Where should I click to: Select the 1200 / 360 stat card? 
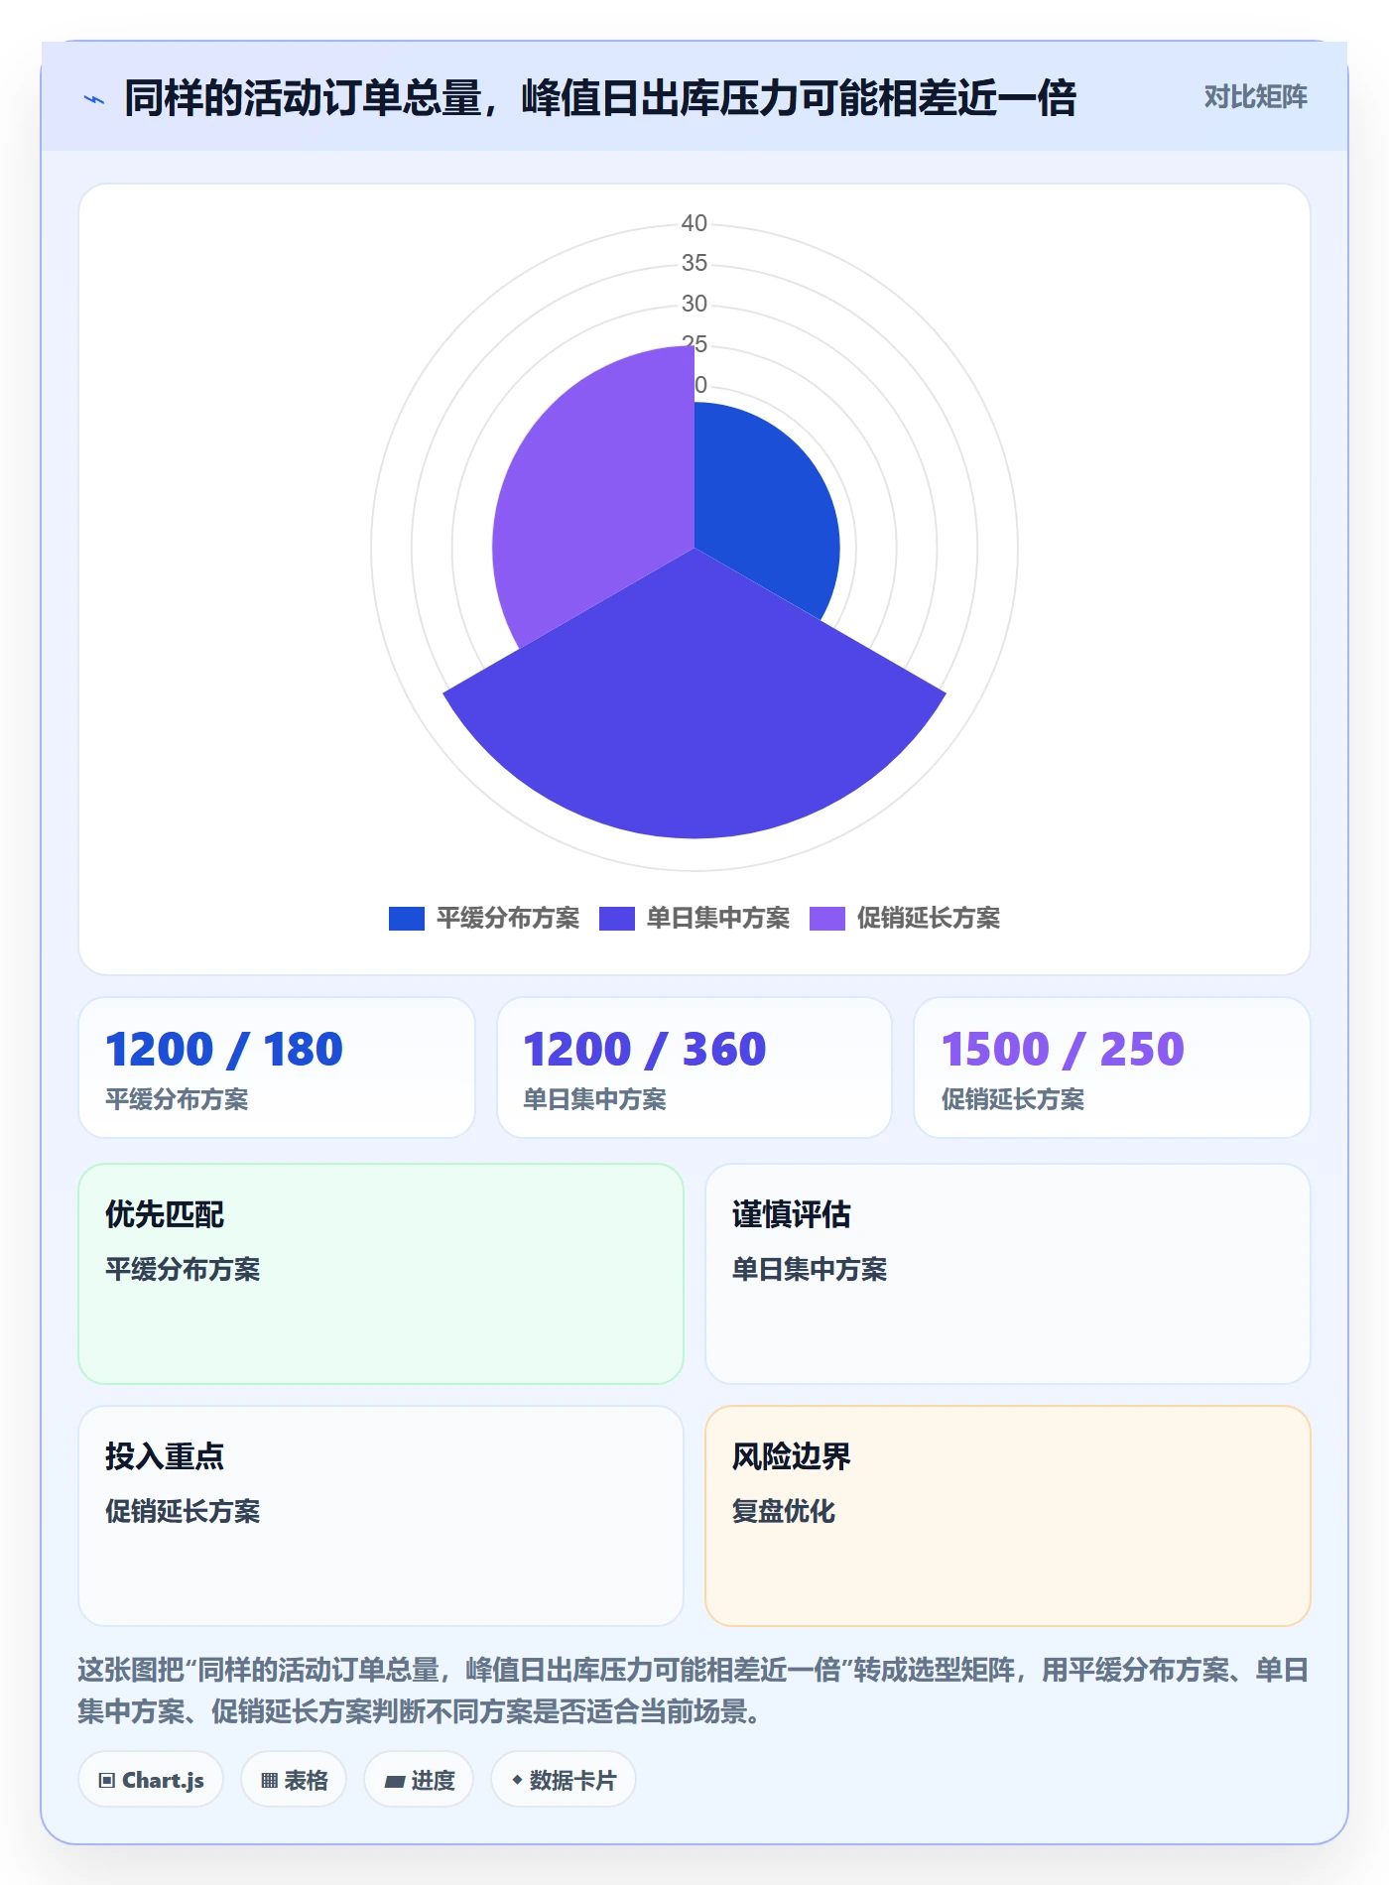tap(694, 1068)
